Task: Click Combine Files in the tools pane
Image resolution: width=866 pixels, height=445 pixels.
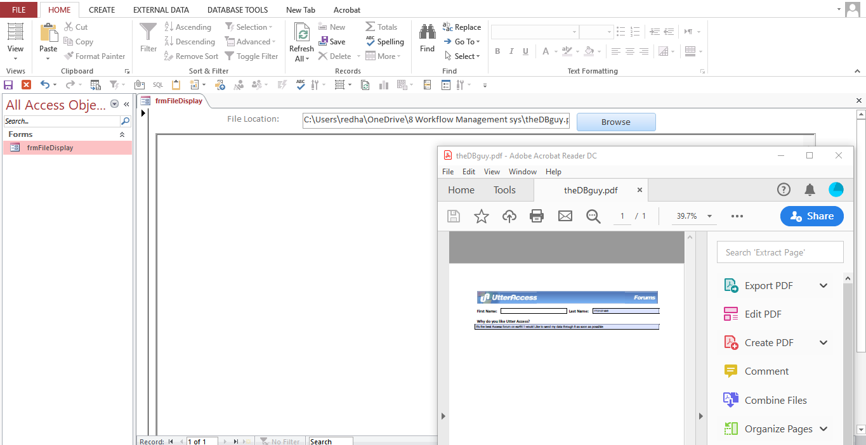Action: click(765, 401)
